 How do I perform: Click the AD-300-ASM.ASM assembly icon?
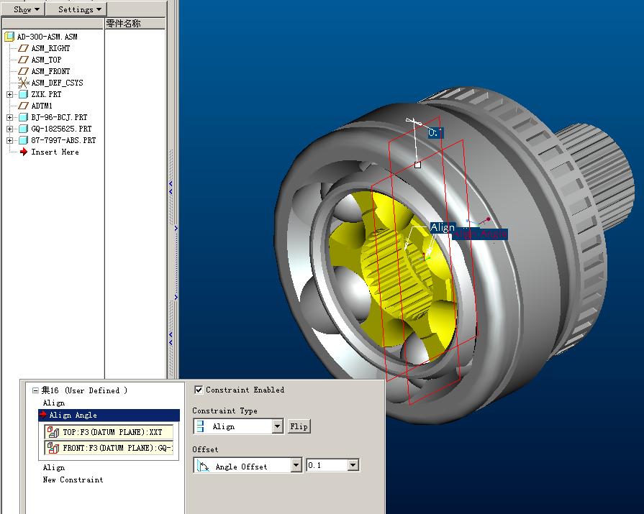[x=9, y=37]
